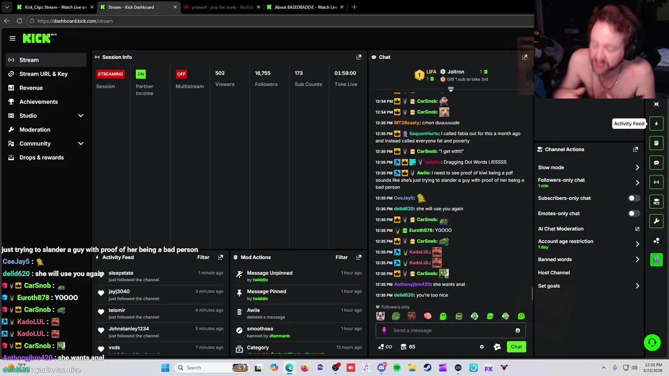Click the wrench tools icon in right sidebar
Screen dimensions: 669x376
tap(656, 221)
